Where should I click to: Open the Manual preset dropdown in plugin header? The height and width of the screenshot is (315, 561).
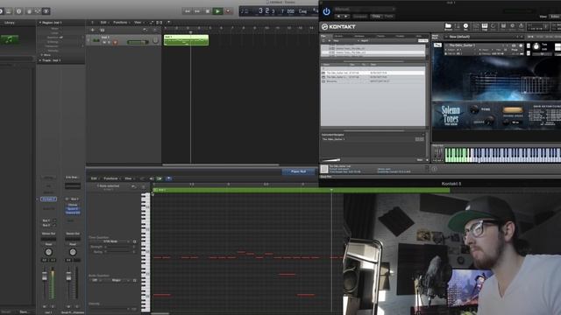(x=365, y=9)
